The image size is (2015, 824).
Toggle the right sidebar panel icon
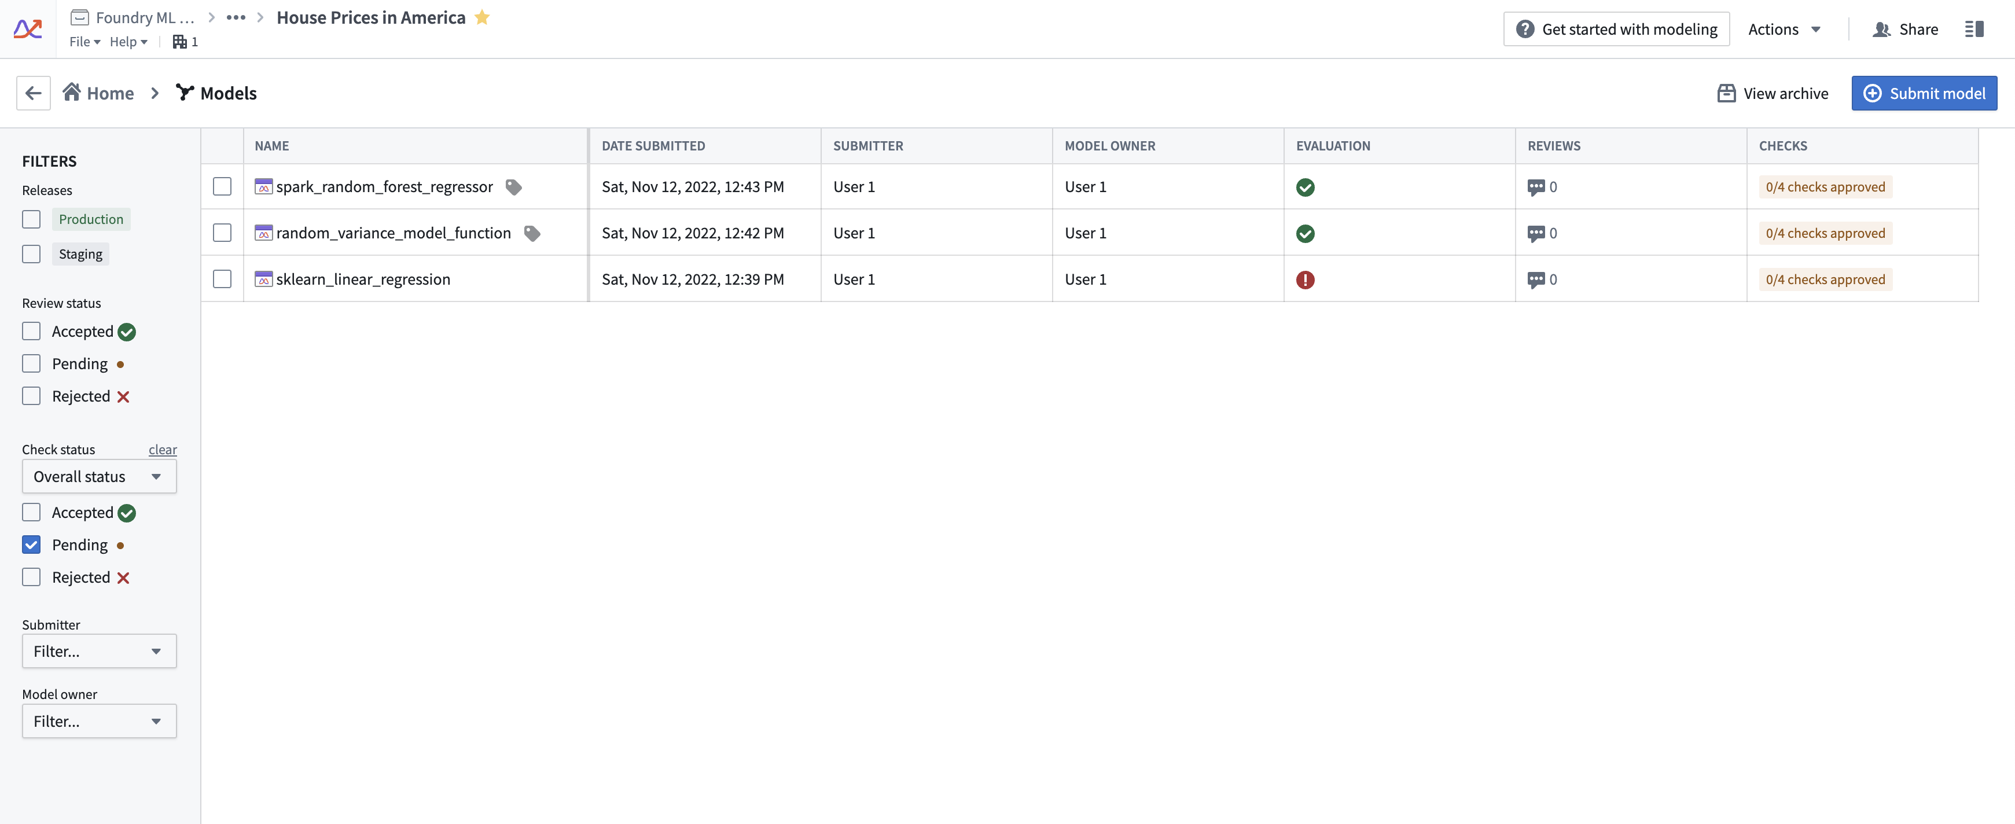click(x=1973, y=29)
